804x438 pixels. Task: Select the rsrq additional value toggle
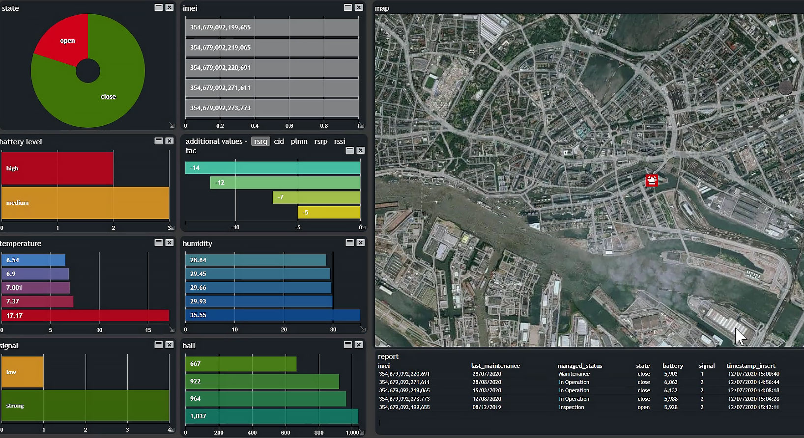260,141
